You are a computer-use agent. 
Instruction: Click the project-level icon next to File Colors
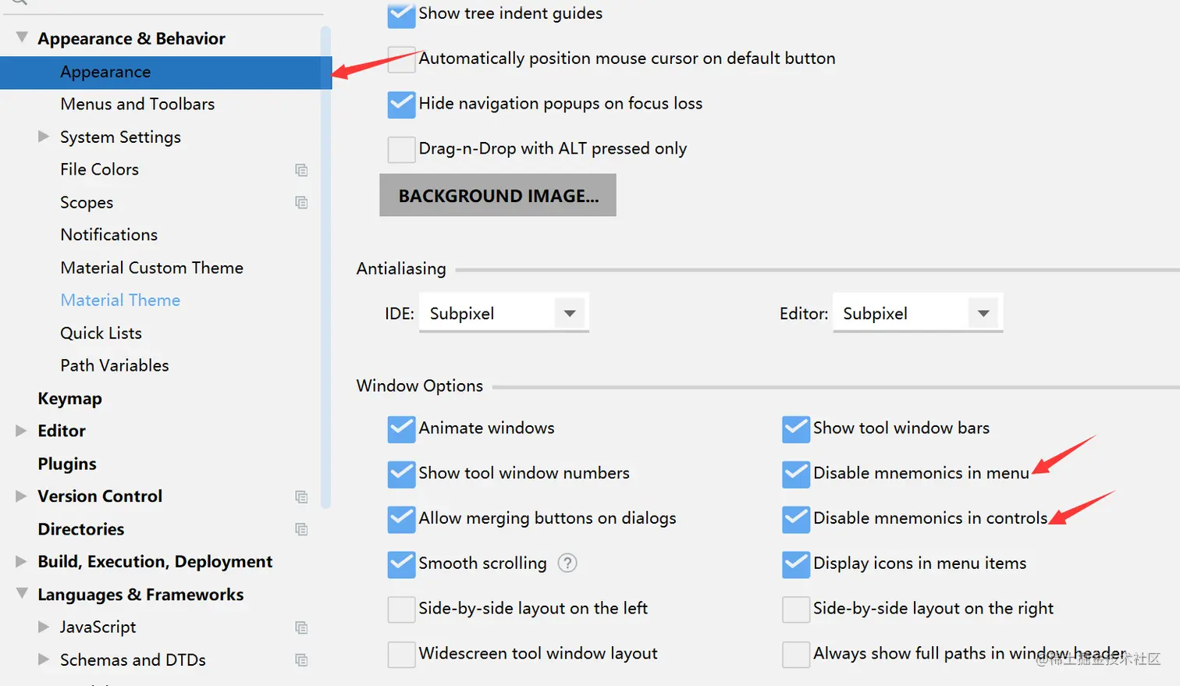pos(301,170)
